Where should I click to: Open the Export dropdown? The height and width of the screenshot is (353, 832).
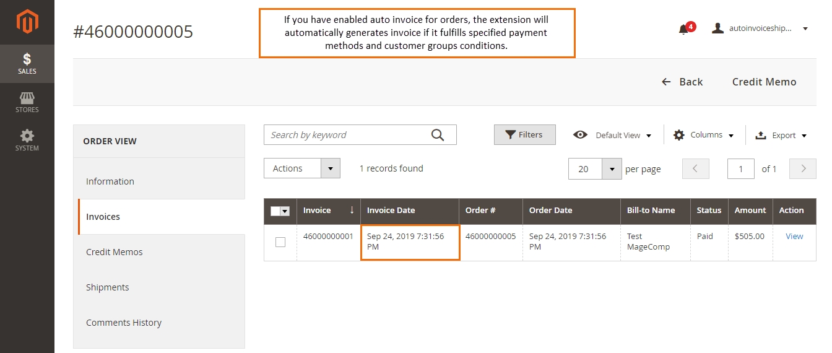pos(781,135)
